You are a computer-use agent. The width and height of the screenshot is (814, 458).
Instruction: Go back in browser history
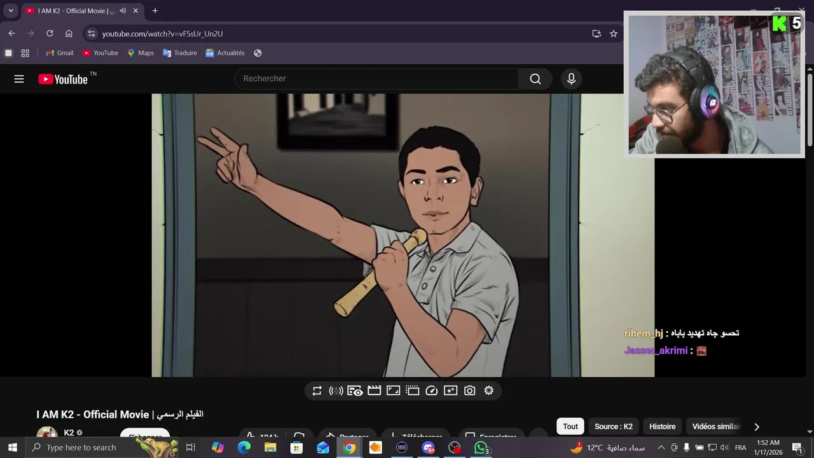pyautogui.click(x=11, y=34)
